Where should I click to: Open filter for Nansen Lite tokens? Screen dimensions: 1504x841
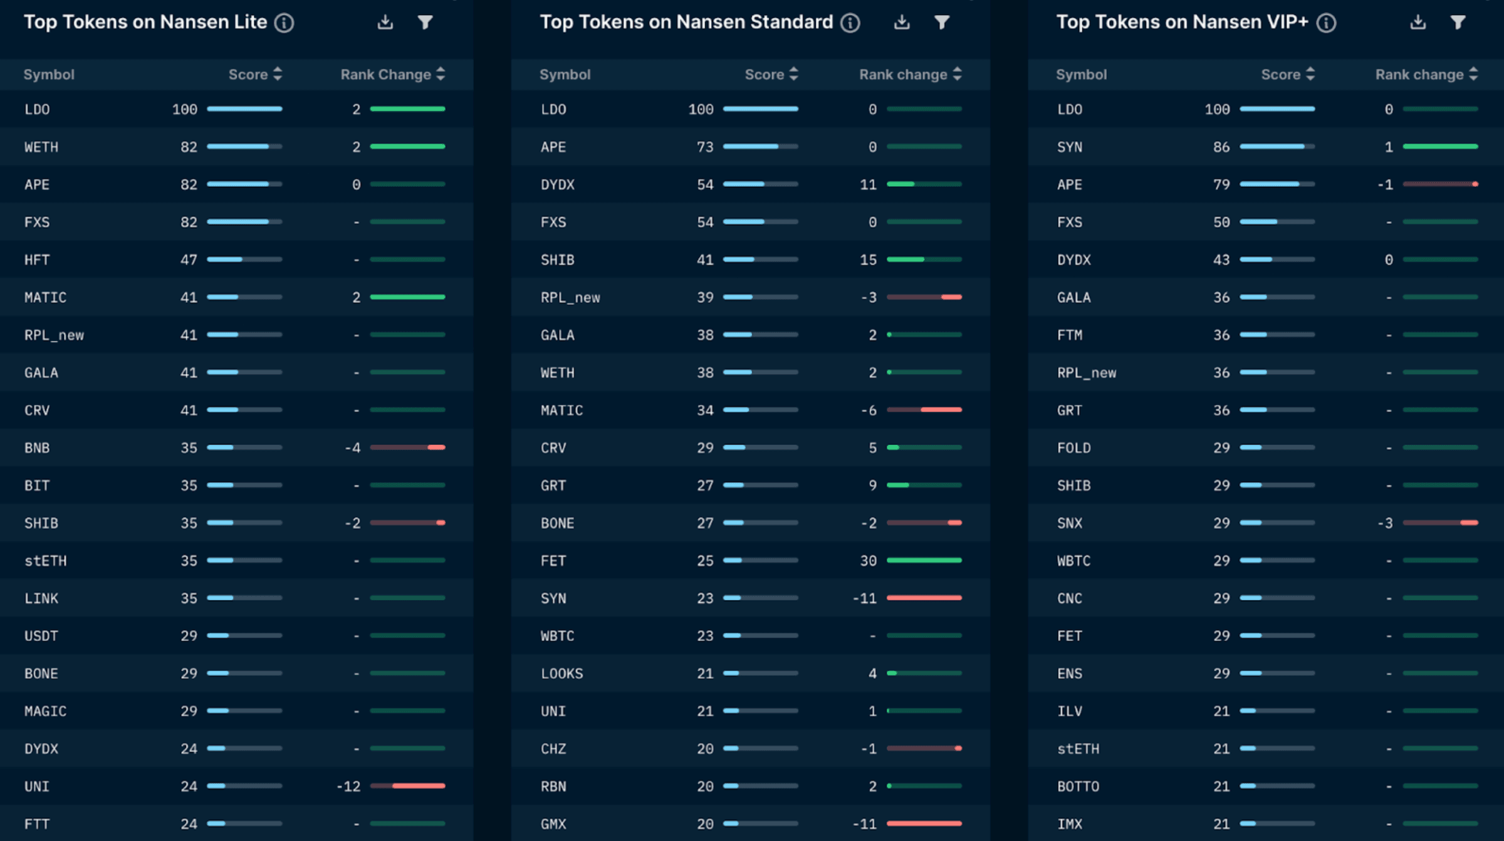(x=426, y=23)
